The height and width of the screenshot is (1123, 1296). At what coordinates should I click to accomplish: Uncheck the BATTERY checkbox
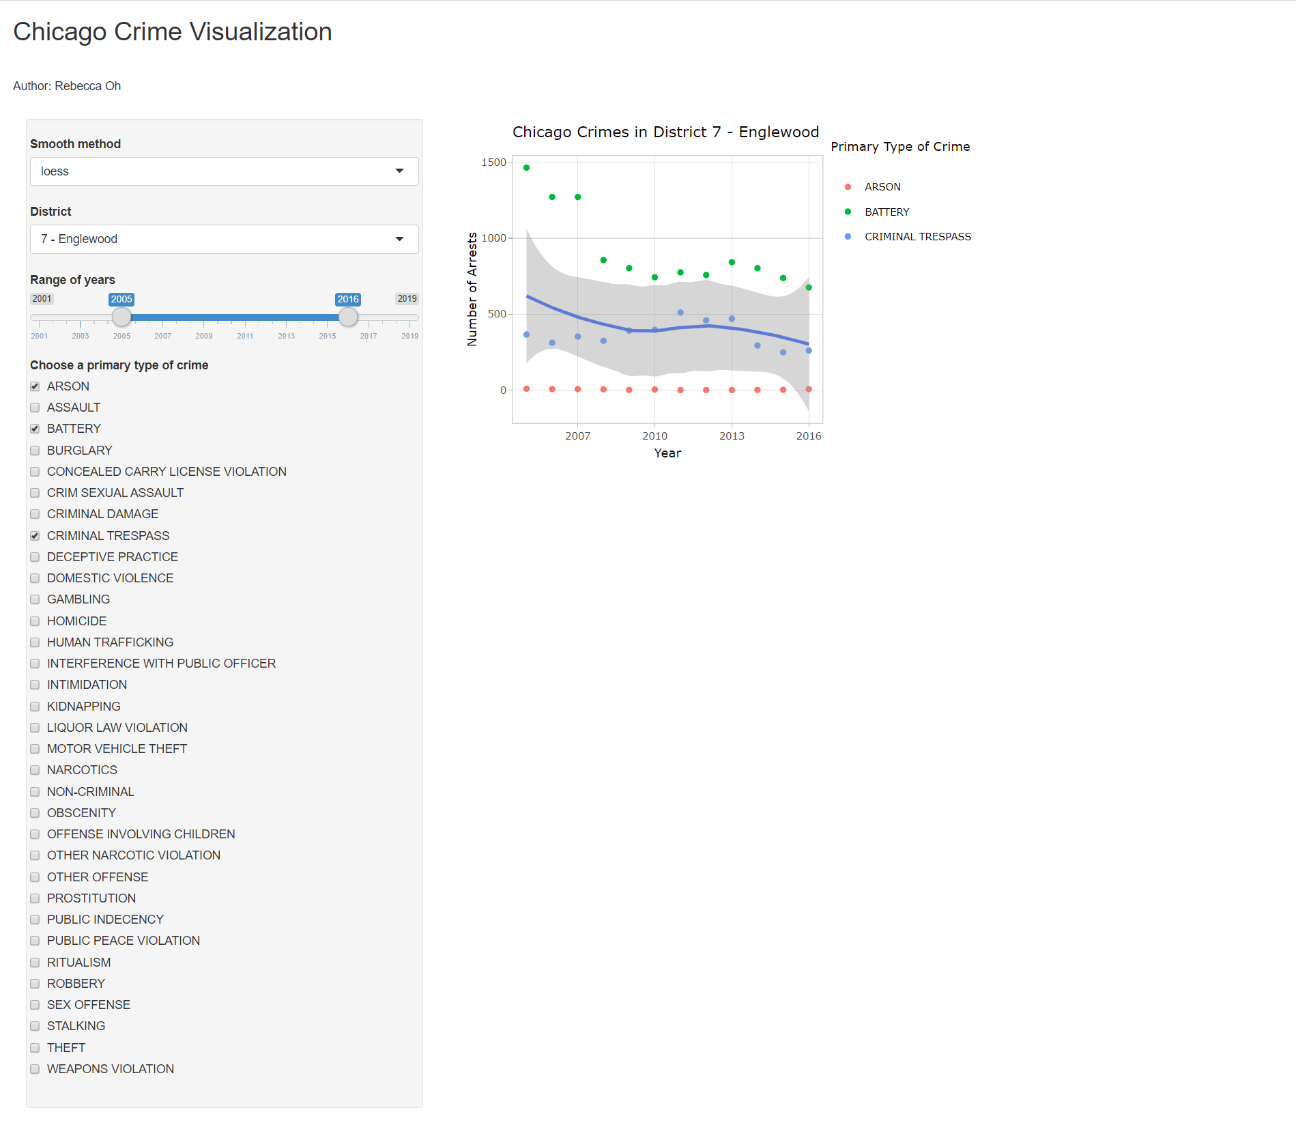tap(35, 429)
